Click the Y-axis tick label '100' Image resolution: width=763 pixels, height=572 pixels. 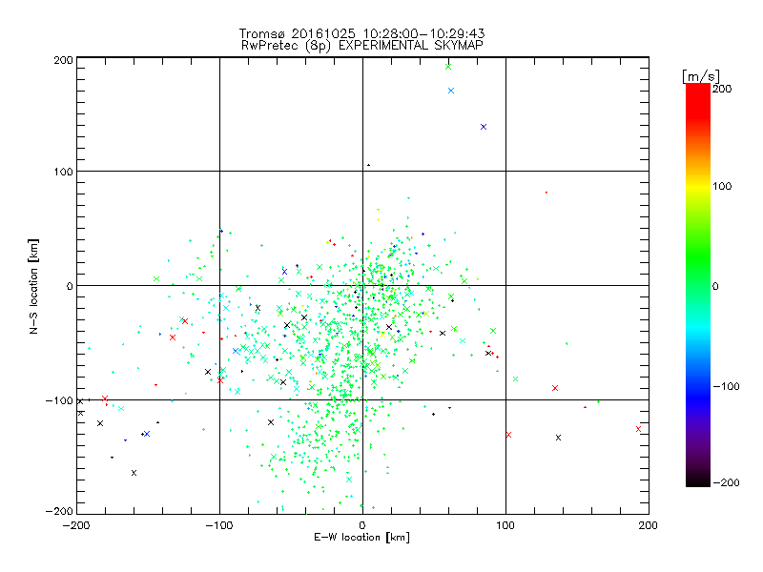coord(63,172)
